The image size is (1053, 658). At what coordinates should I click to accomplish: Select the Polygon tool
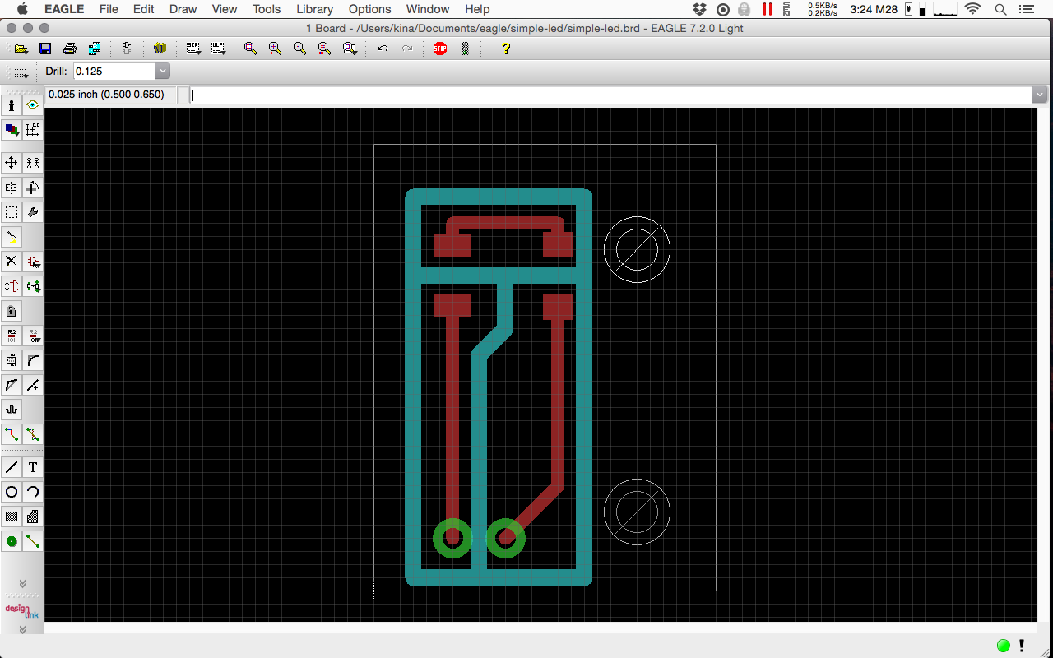point(33,517)
